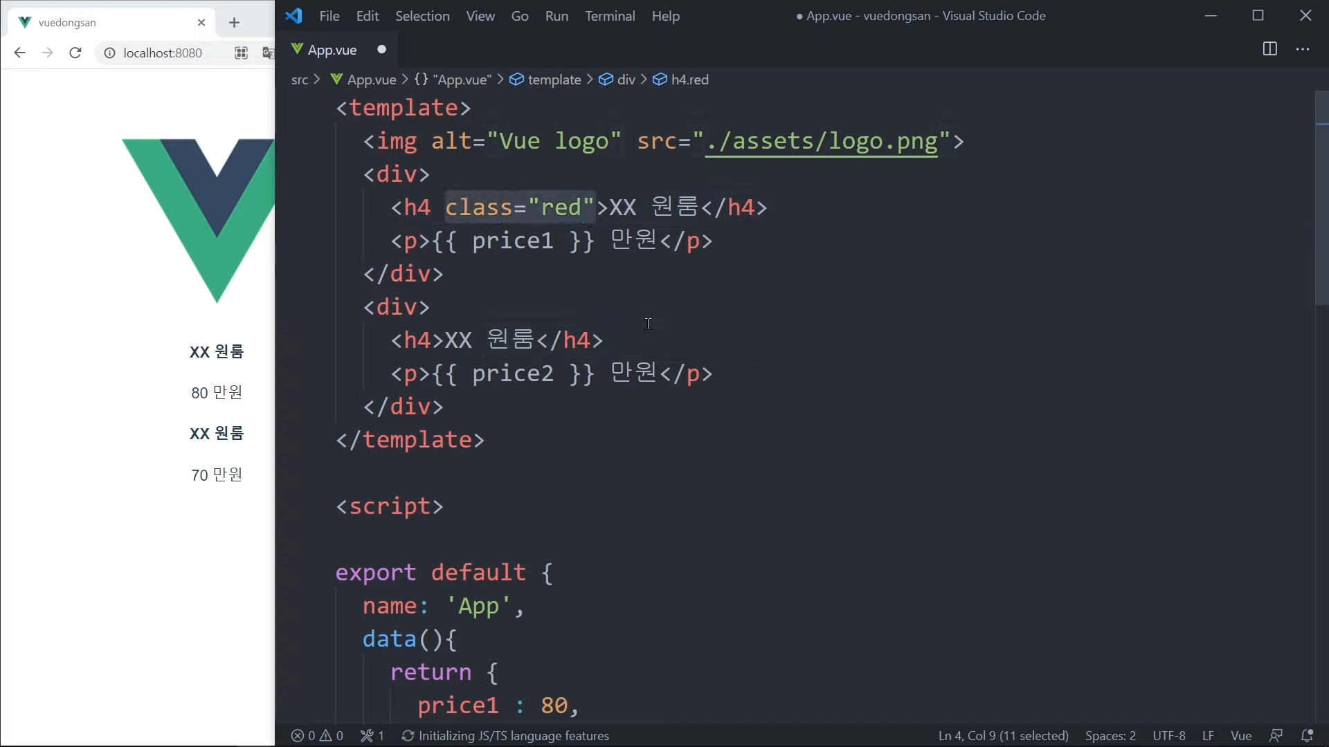Change language mode via Vue status item
Viewport: 1329px width, 747px height.
point(1240,735)
